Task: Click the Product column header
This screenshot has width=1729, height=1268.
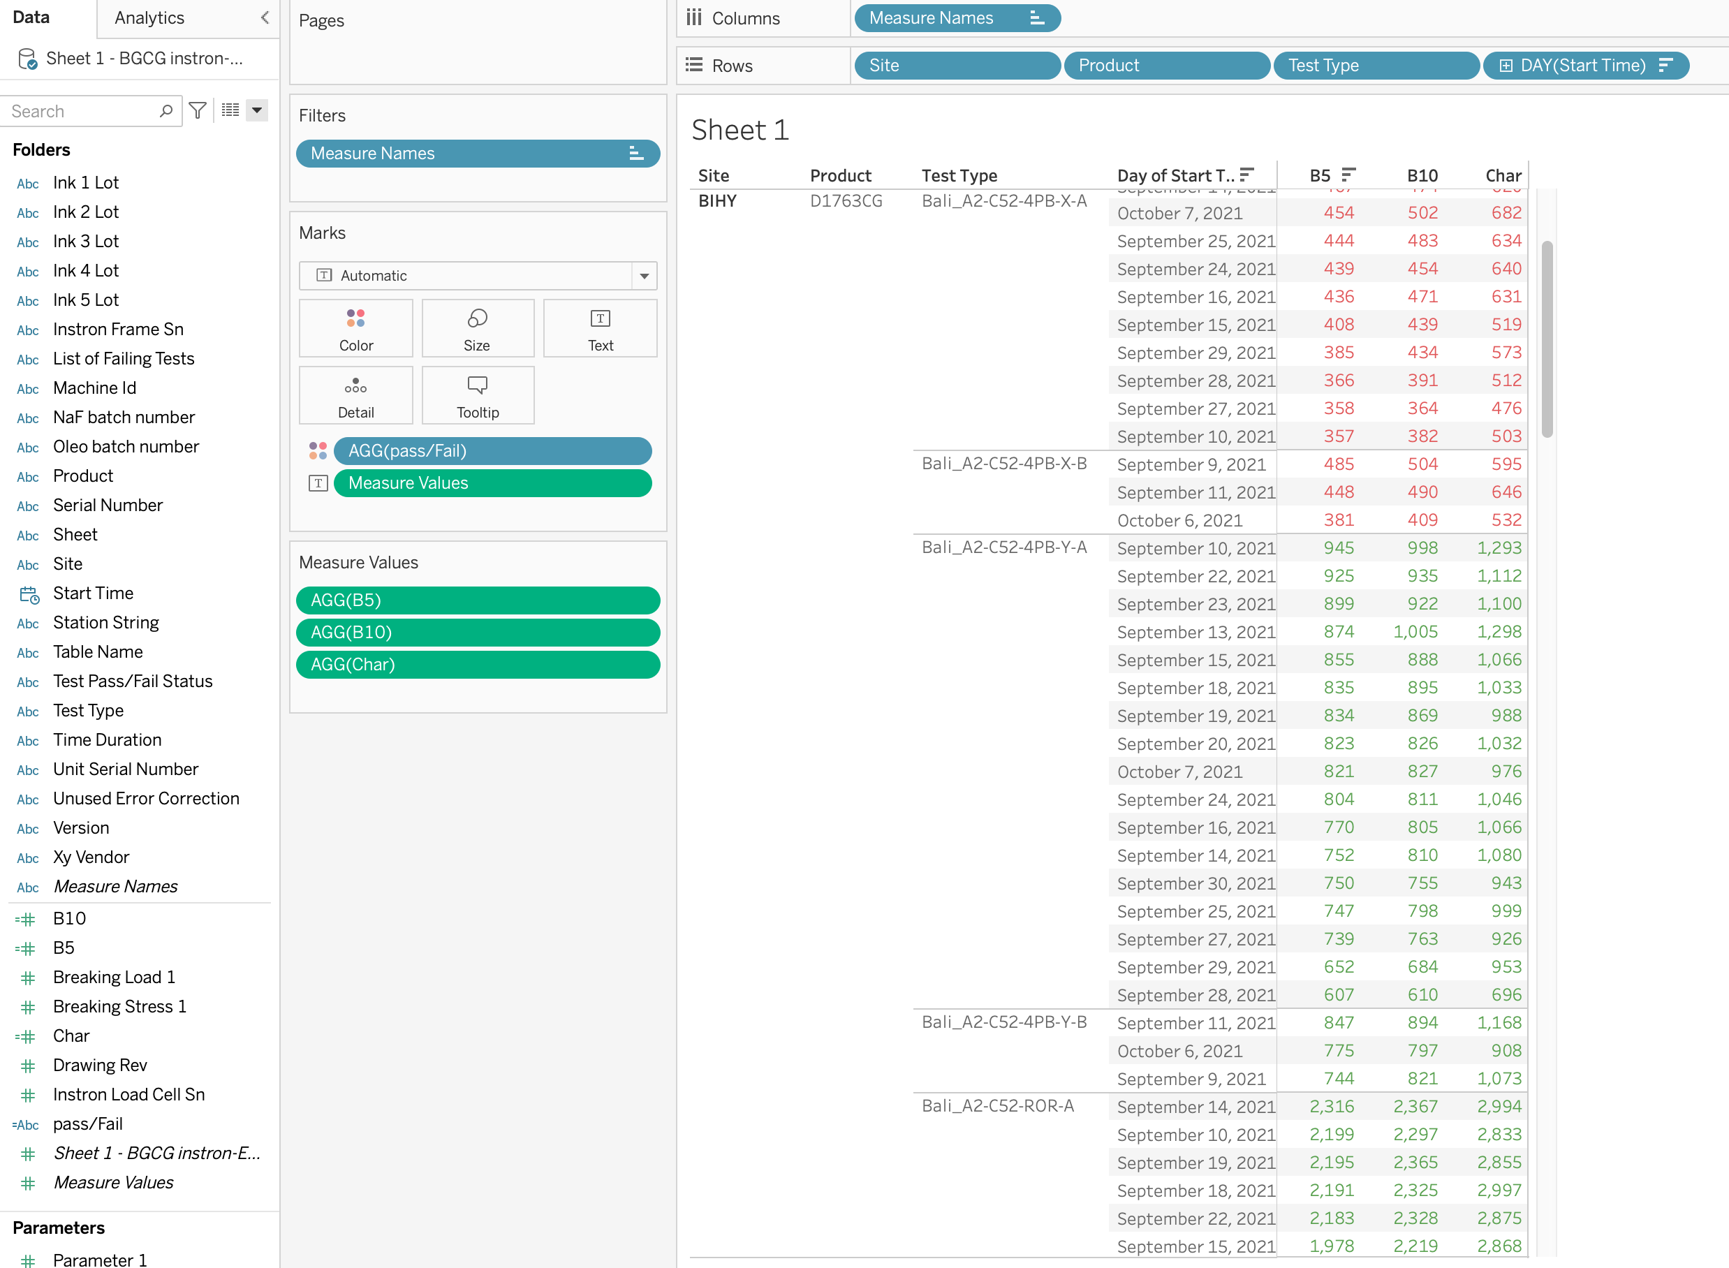Action: 840,176
